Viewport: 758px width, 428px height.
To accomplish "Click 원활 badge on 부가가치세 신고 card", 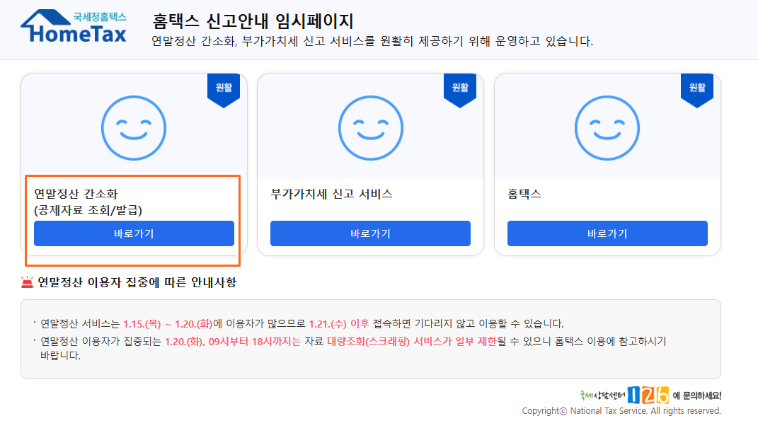I will click(460, 90).
